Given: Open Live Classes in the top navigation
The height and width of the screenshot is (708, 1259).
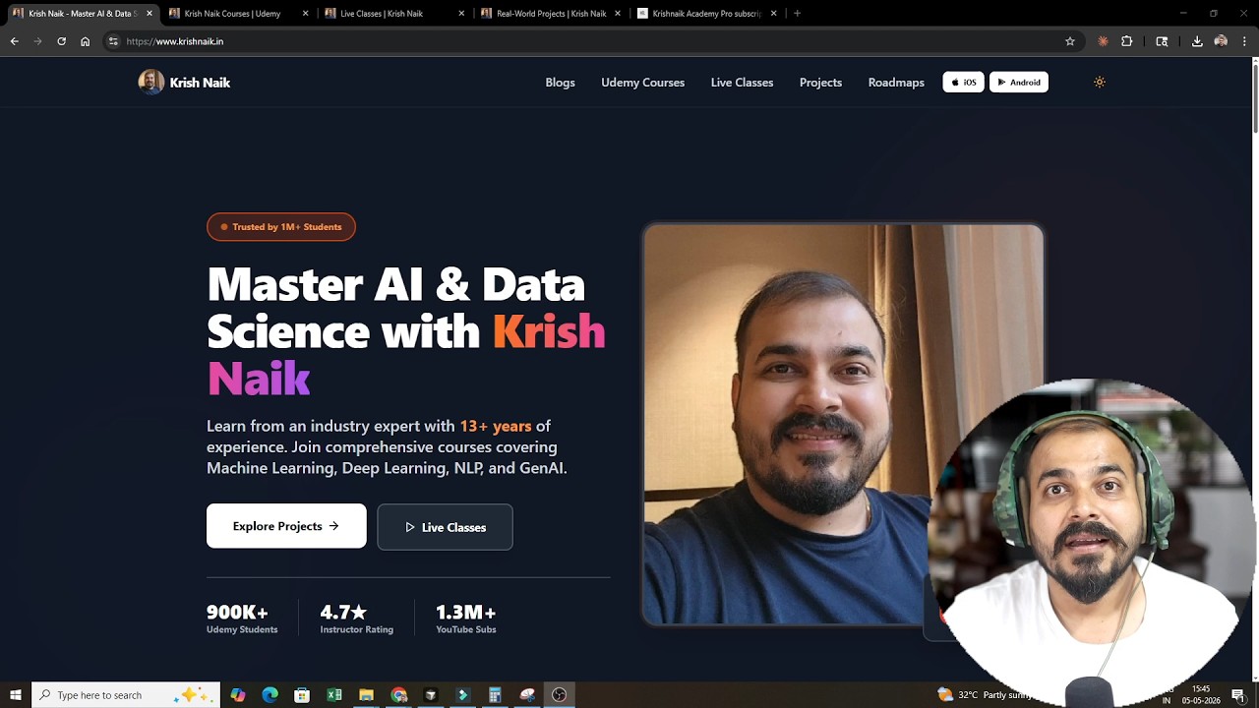Looking at the screenshot, I should 742,83.
